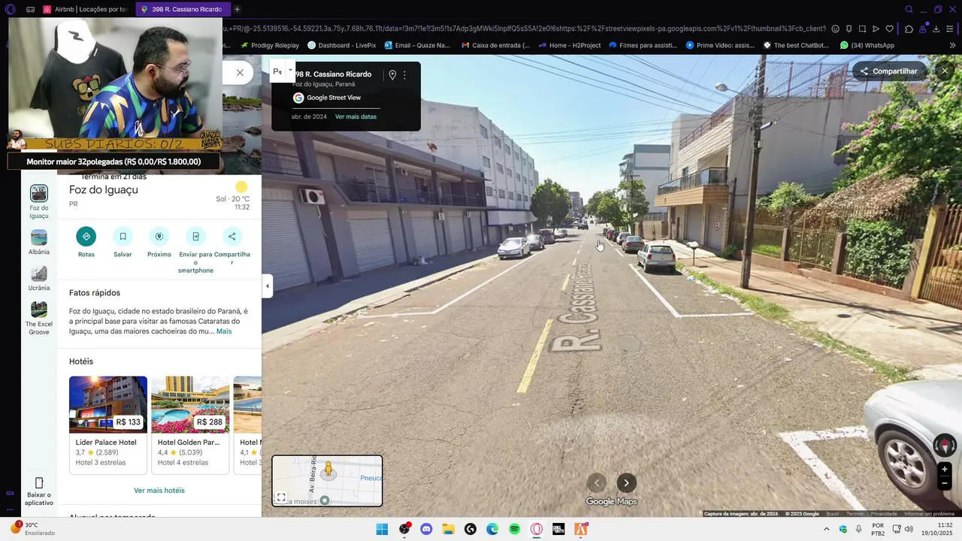Open browser downloads icon
This screenshot has width=962, height=541.
point(936,29)
